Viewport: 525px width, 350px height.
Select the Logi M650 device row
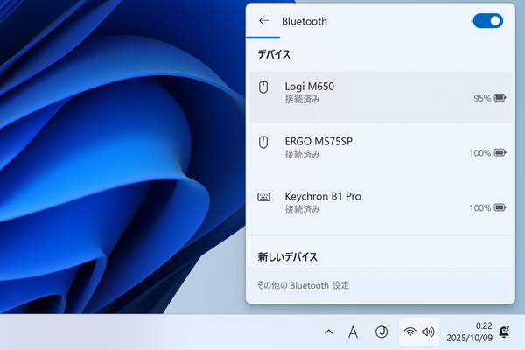(x=381, y=97)
